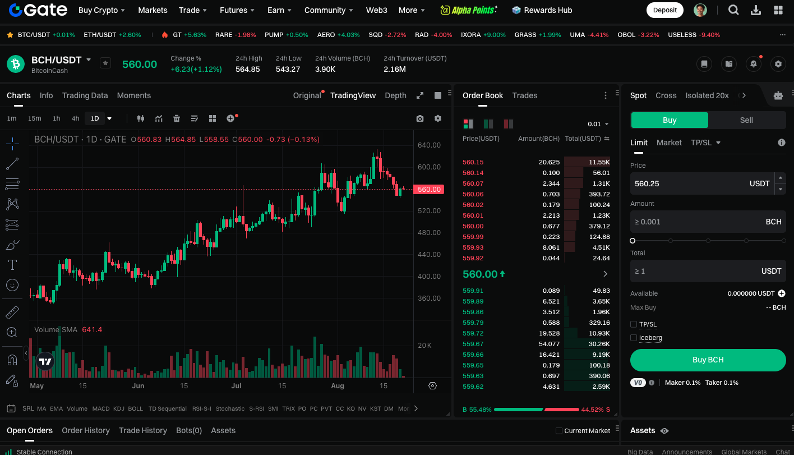Select the 4h chart interval
Image resolution: width=794 pixels, height=455 pixels.
pos(75,118)
